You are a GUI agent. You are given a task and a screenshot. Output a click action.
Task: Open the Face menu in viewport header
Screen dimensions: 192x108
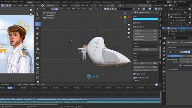pos(96,9)
